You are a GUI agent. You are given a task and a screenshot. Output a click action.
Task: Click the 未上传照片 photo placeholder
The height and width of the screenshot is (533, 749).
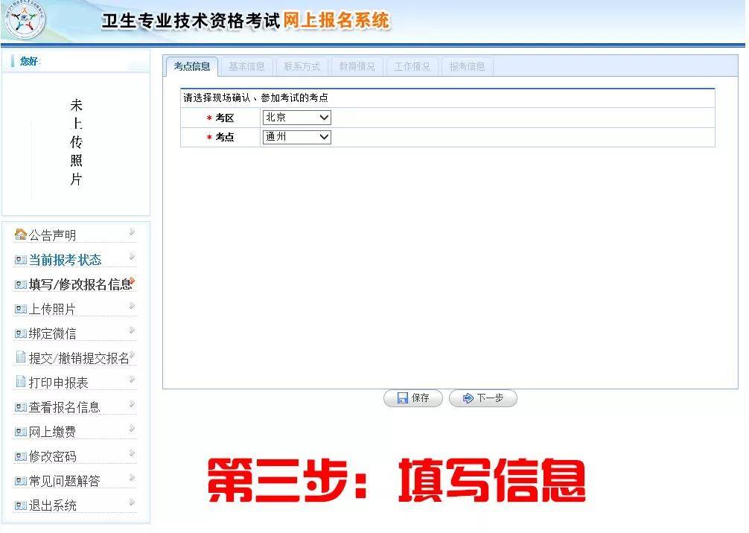point(76,142)
